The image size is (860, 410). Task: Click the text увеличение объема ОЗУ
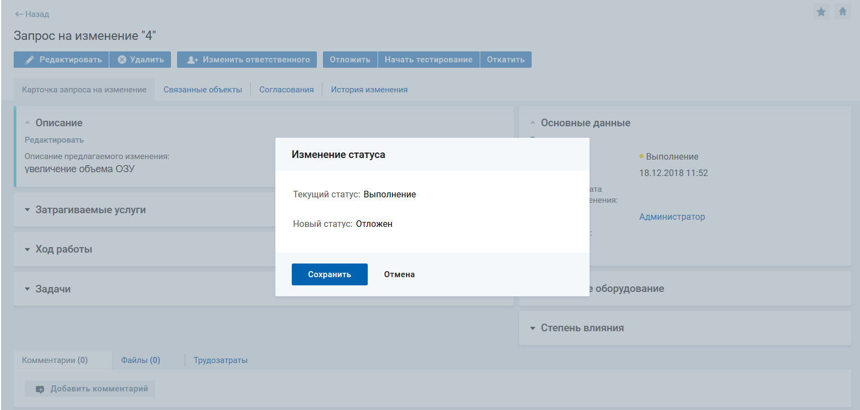pyautogui.click(x=80, y=169)
